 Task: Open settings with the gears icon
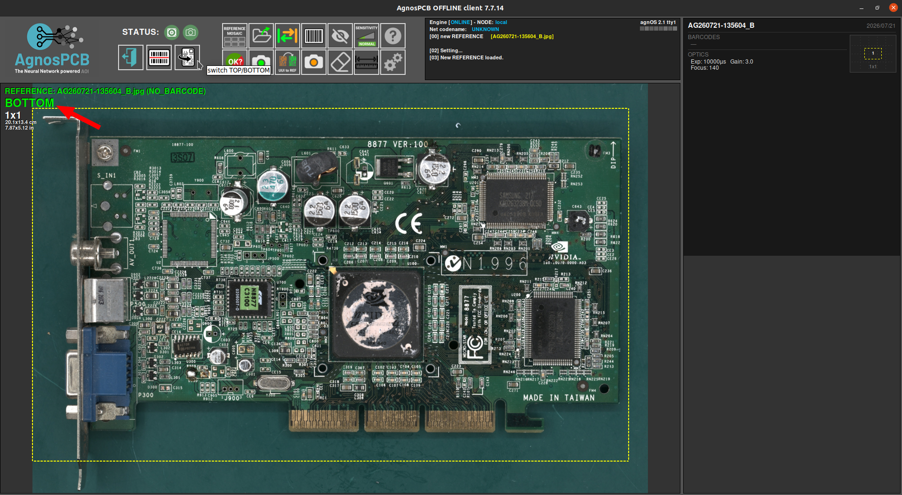(x=392, y=62)
